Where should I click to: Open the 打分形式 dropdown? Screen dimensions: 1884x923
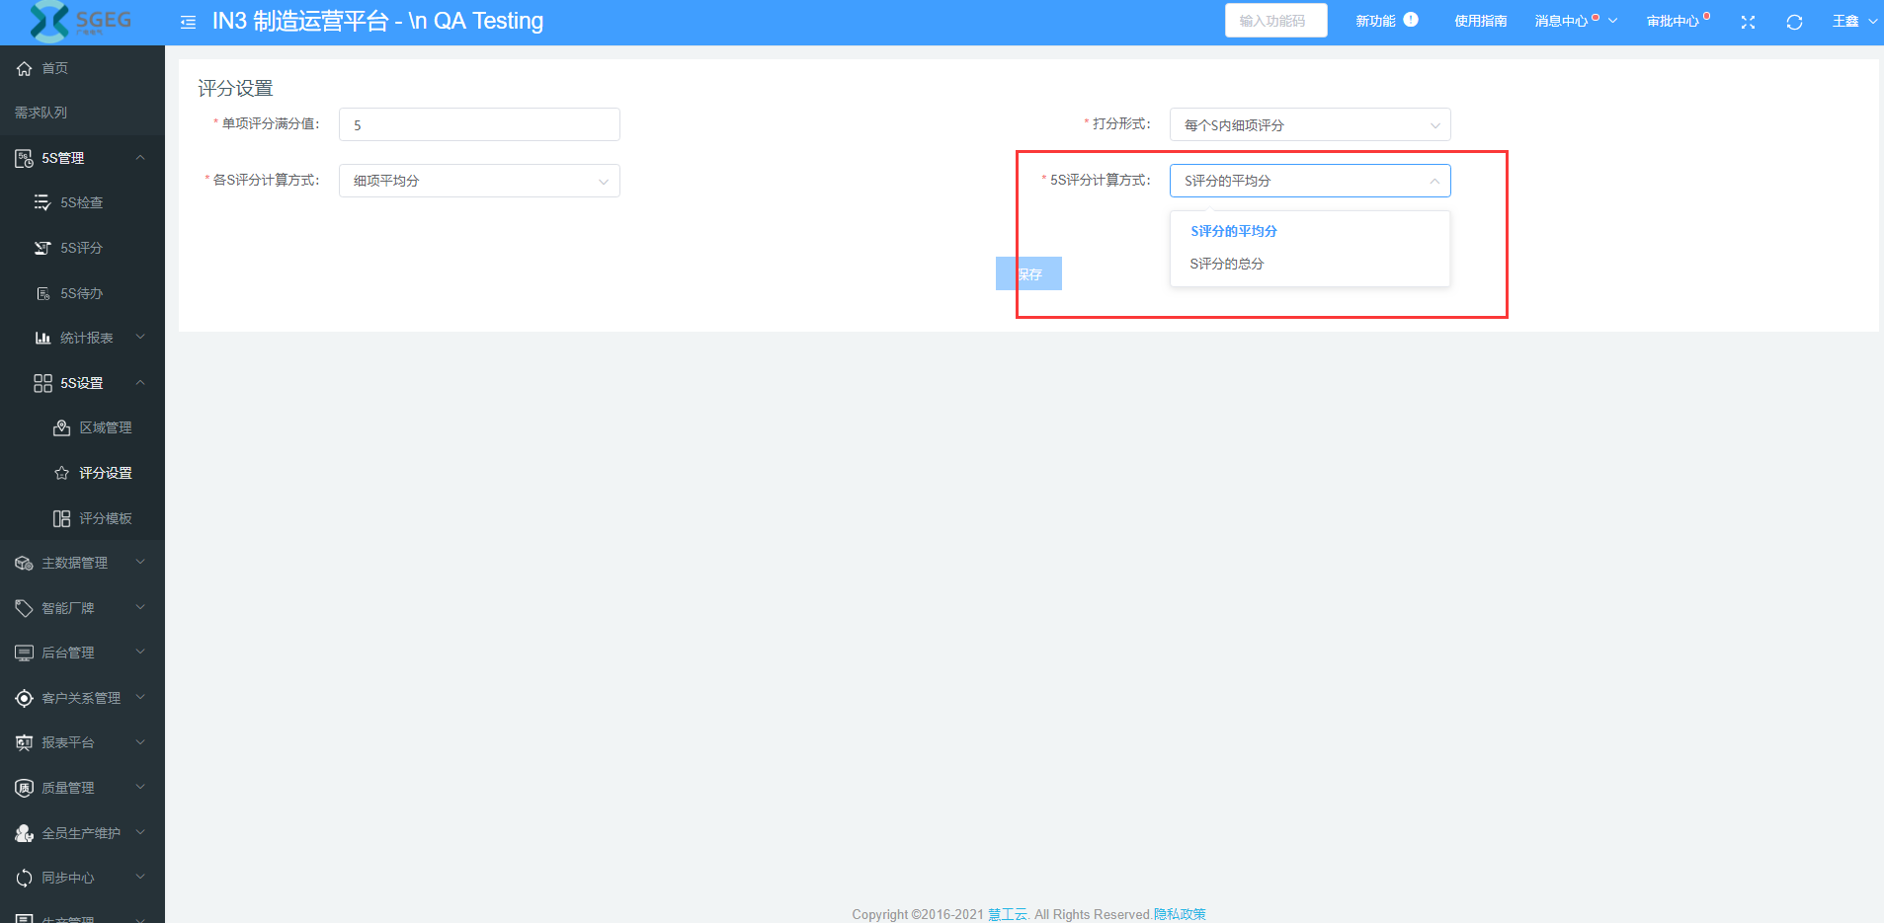1309,125
